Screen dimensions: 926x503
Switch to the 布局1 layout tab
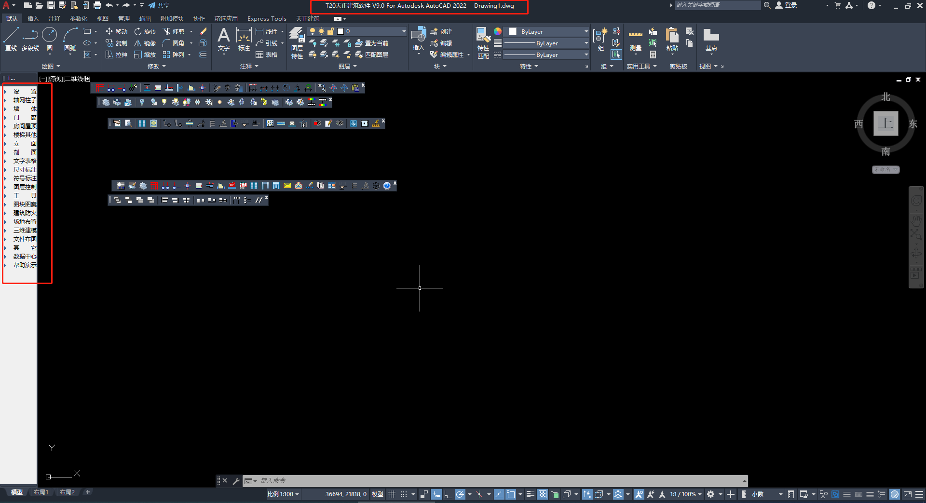(x=41, y=492)
